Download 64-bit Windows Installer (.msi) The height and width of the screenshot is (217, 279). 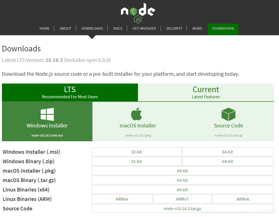228,152
